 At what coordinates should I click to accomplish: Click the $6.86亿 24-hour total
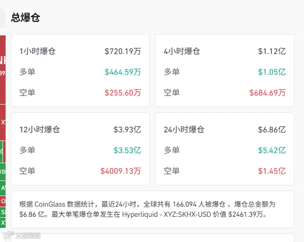click(x=272, y=129)
